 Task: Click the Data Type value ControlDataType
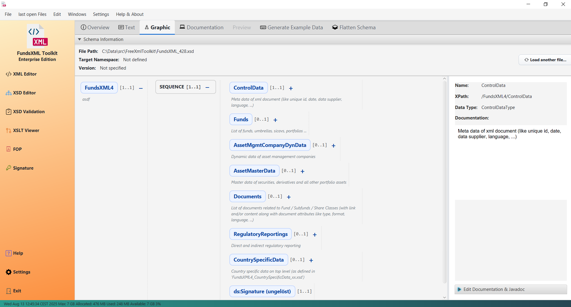click(x=498, y=108)
